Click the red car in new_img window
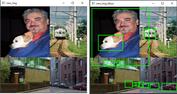Screen dimensions: 177x94 point(80,86)
